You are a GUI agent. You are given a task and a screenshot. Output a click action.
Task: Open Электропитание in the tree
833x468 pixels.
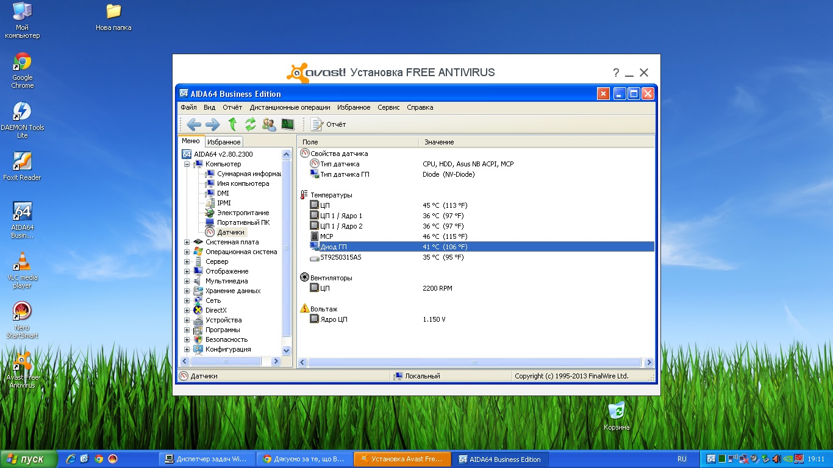click(243, 213)
